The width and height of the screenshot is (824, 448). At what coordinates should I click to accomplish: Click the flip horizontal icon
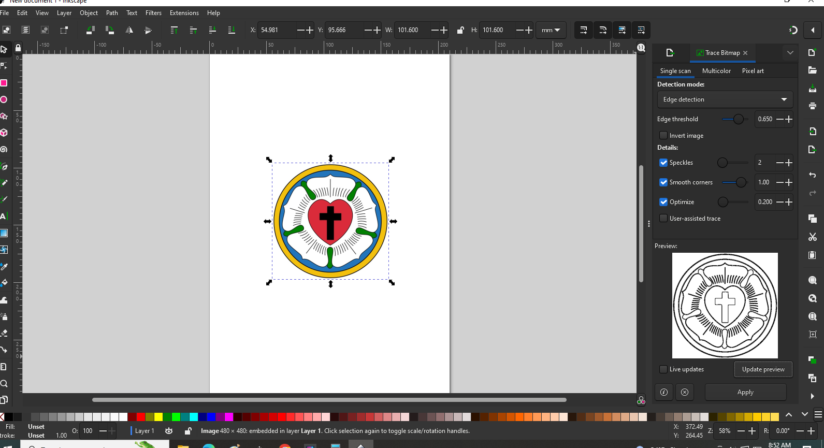[129, 31]
